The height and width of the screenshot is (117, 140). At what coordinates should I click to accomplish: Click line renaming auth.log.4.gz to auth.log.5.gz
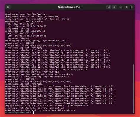pyautogui.click(x=60, y=93)
